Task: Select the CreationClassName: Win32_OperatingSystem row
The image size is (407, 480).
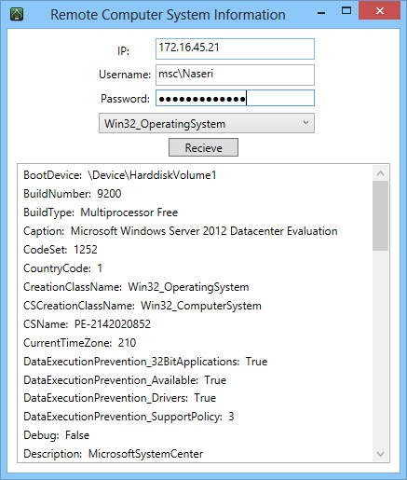Action: coord(136,287)
